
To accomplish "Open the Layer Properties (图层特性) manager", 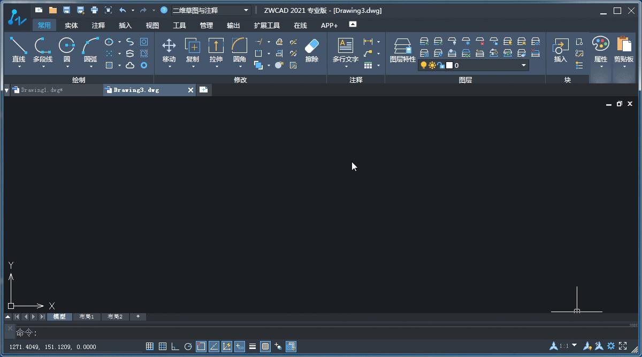I will 402,51.
